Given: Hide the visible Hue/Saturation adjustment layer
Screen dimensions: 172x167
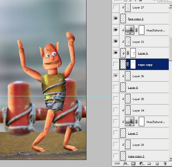Looking at the screenshot, I should pyautogui.click(x=116, y=30).
